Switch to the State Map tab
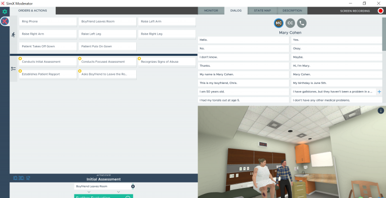This screenshot has width=386, height=198. [x=262, y=11]
